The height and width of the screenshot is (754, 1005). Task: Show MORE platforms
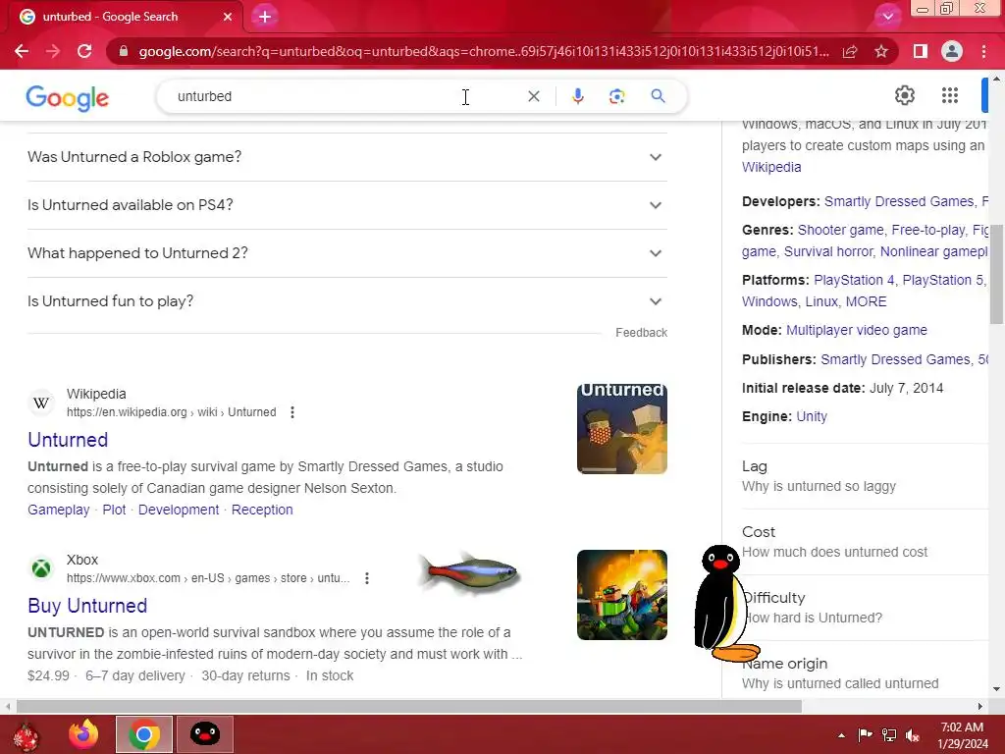click(866, 302)
